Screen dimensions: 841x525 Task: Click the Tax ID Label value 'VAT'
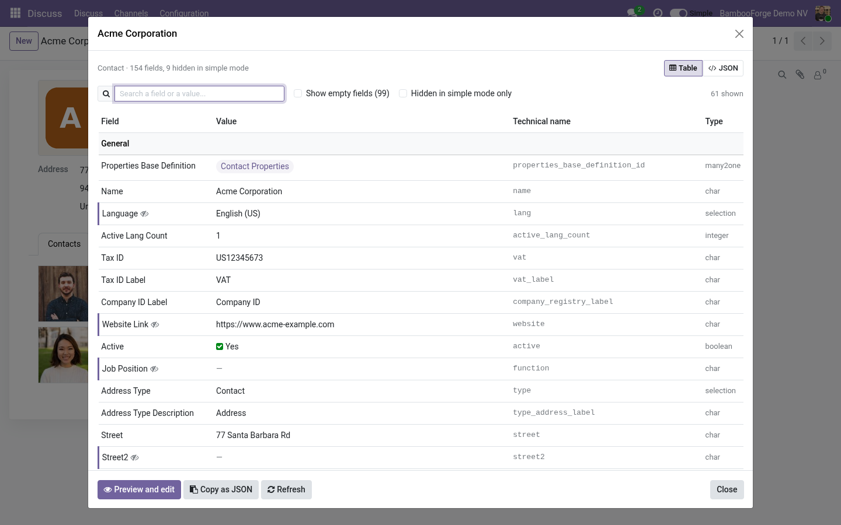click(x=223, y=280)
